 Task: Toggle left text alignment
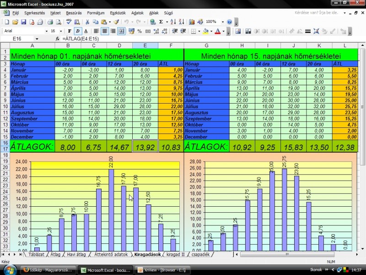point(96,31)
